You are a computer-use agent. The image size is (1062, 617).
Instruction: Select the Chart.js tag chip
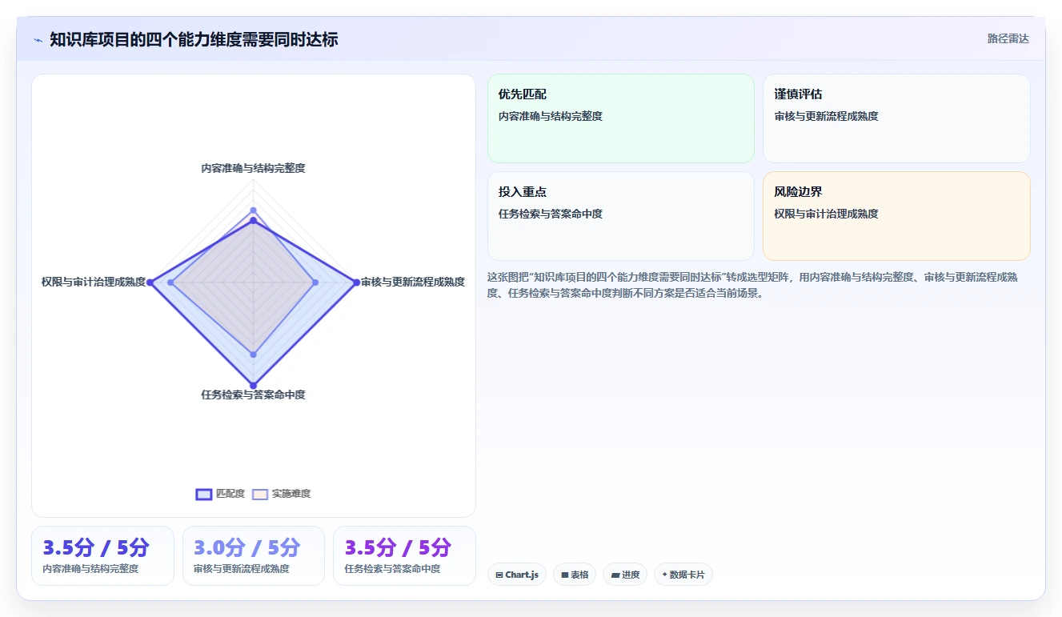click(517, 575)
